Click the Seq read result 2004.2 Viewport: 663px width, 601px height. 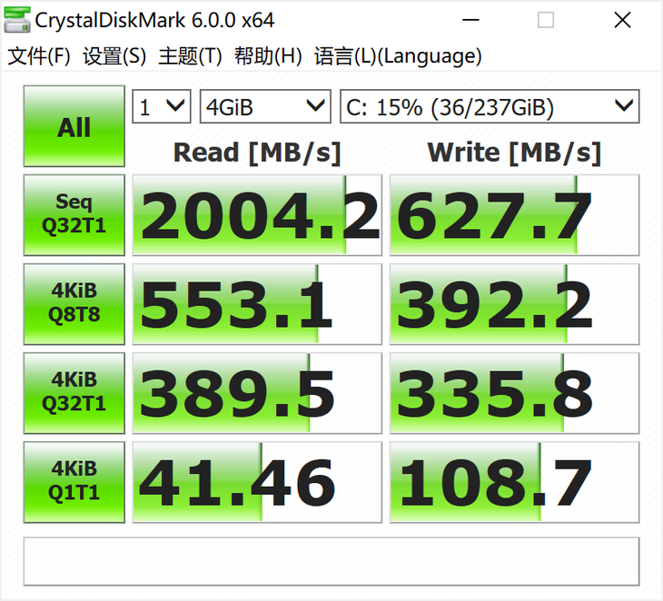pyautogui.click(x=257, y=215)
